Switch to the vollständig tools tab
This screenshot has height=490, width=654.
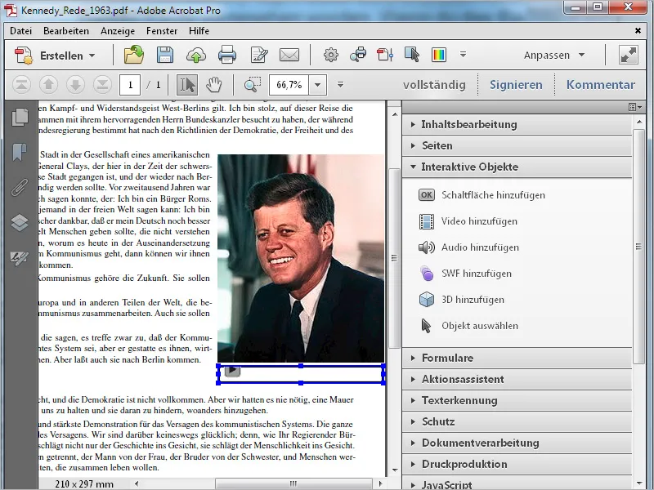[x=434, y=85]
